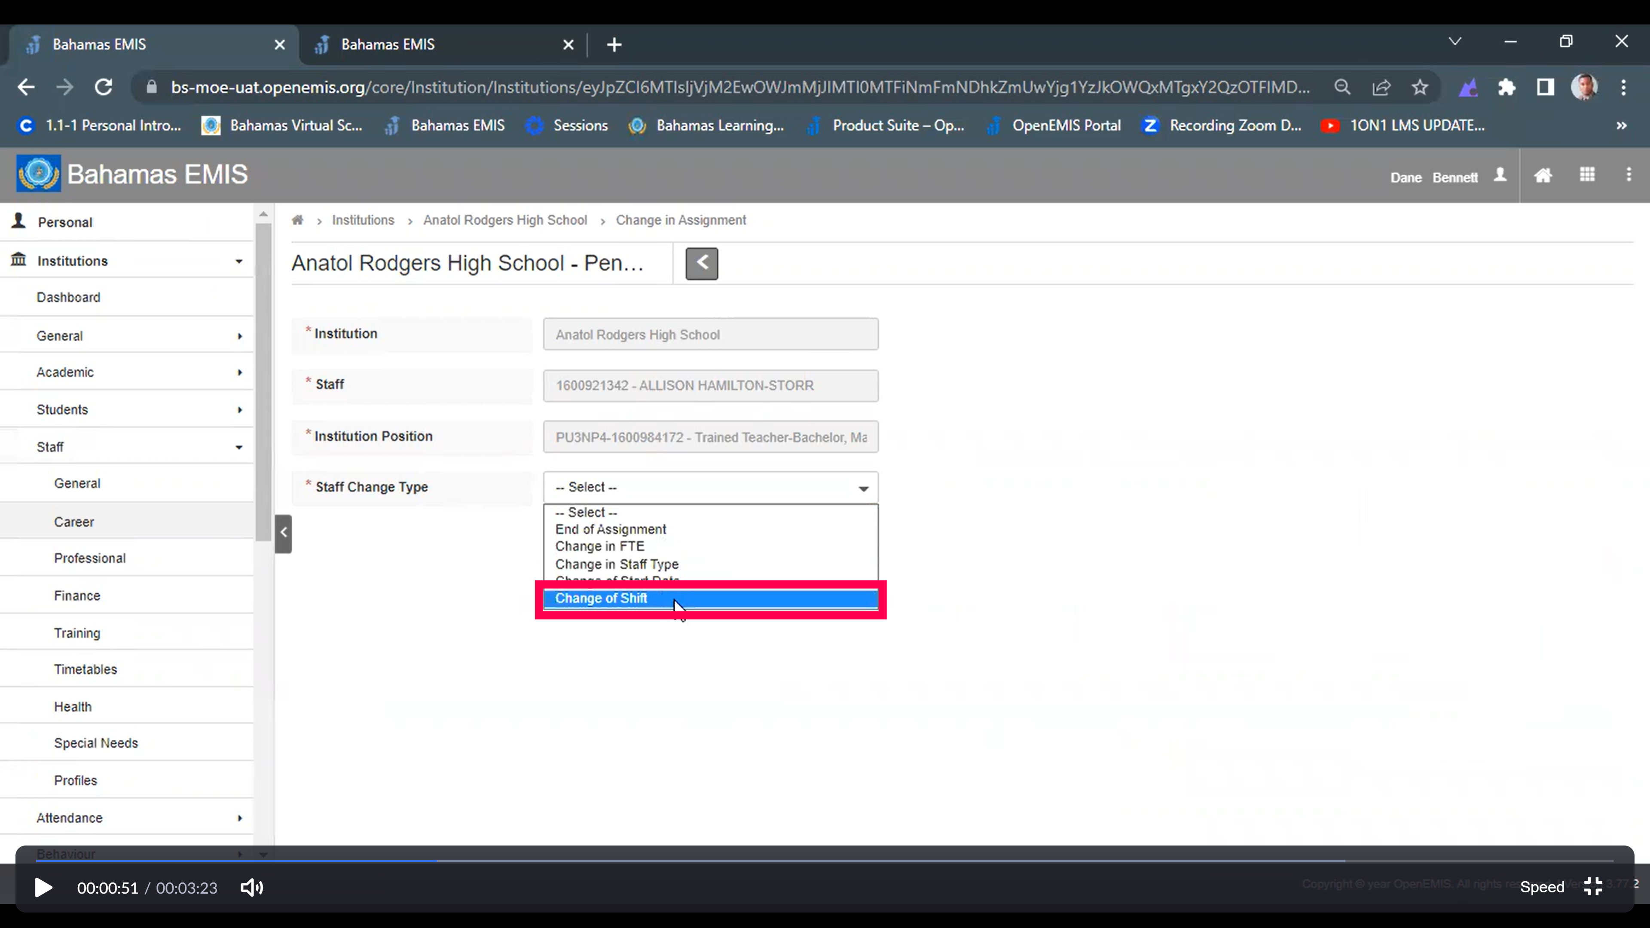Click the user profile icon beside Dane Bennett
The image size is (1650, 928).
pyautogui.click(x=1500, y=175)
